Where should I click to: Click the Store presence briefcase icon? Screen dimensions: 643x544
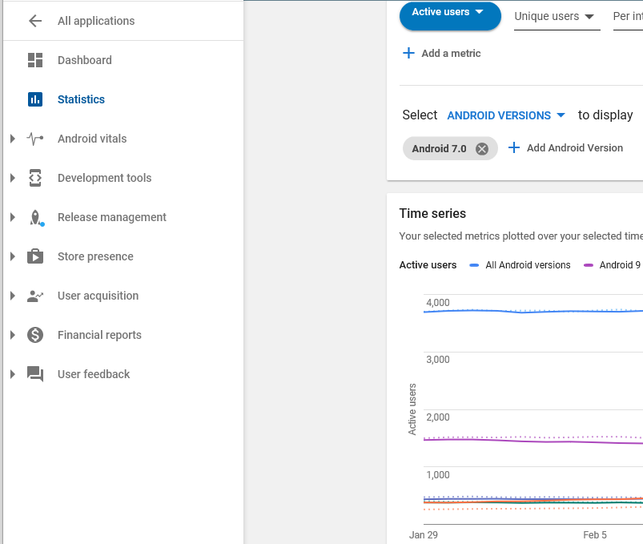coord(35,256)
